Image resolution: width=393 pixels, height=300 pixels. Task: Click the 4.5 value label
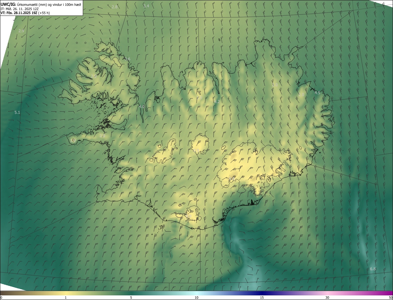coord(317,93)
